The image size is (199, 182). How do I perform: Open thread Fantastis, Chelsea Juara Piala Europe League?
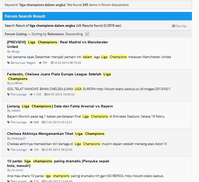[x=59, y=76]
